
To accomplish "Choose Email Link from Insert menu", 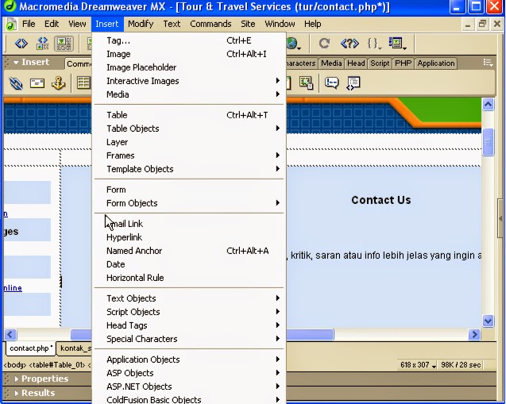I will [x=189, y=224].
